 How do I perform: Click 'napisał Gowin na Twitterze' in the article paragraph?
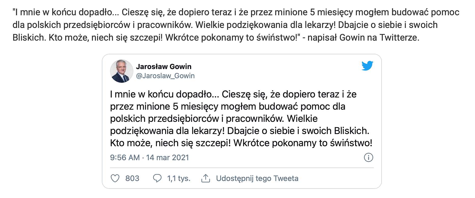click(x=363, y=38)
